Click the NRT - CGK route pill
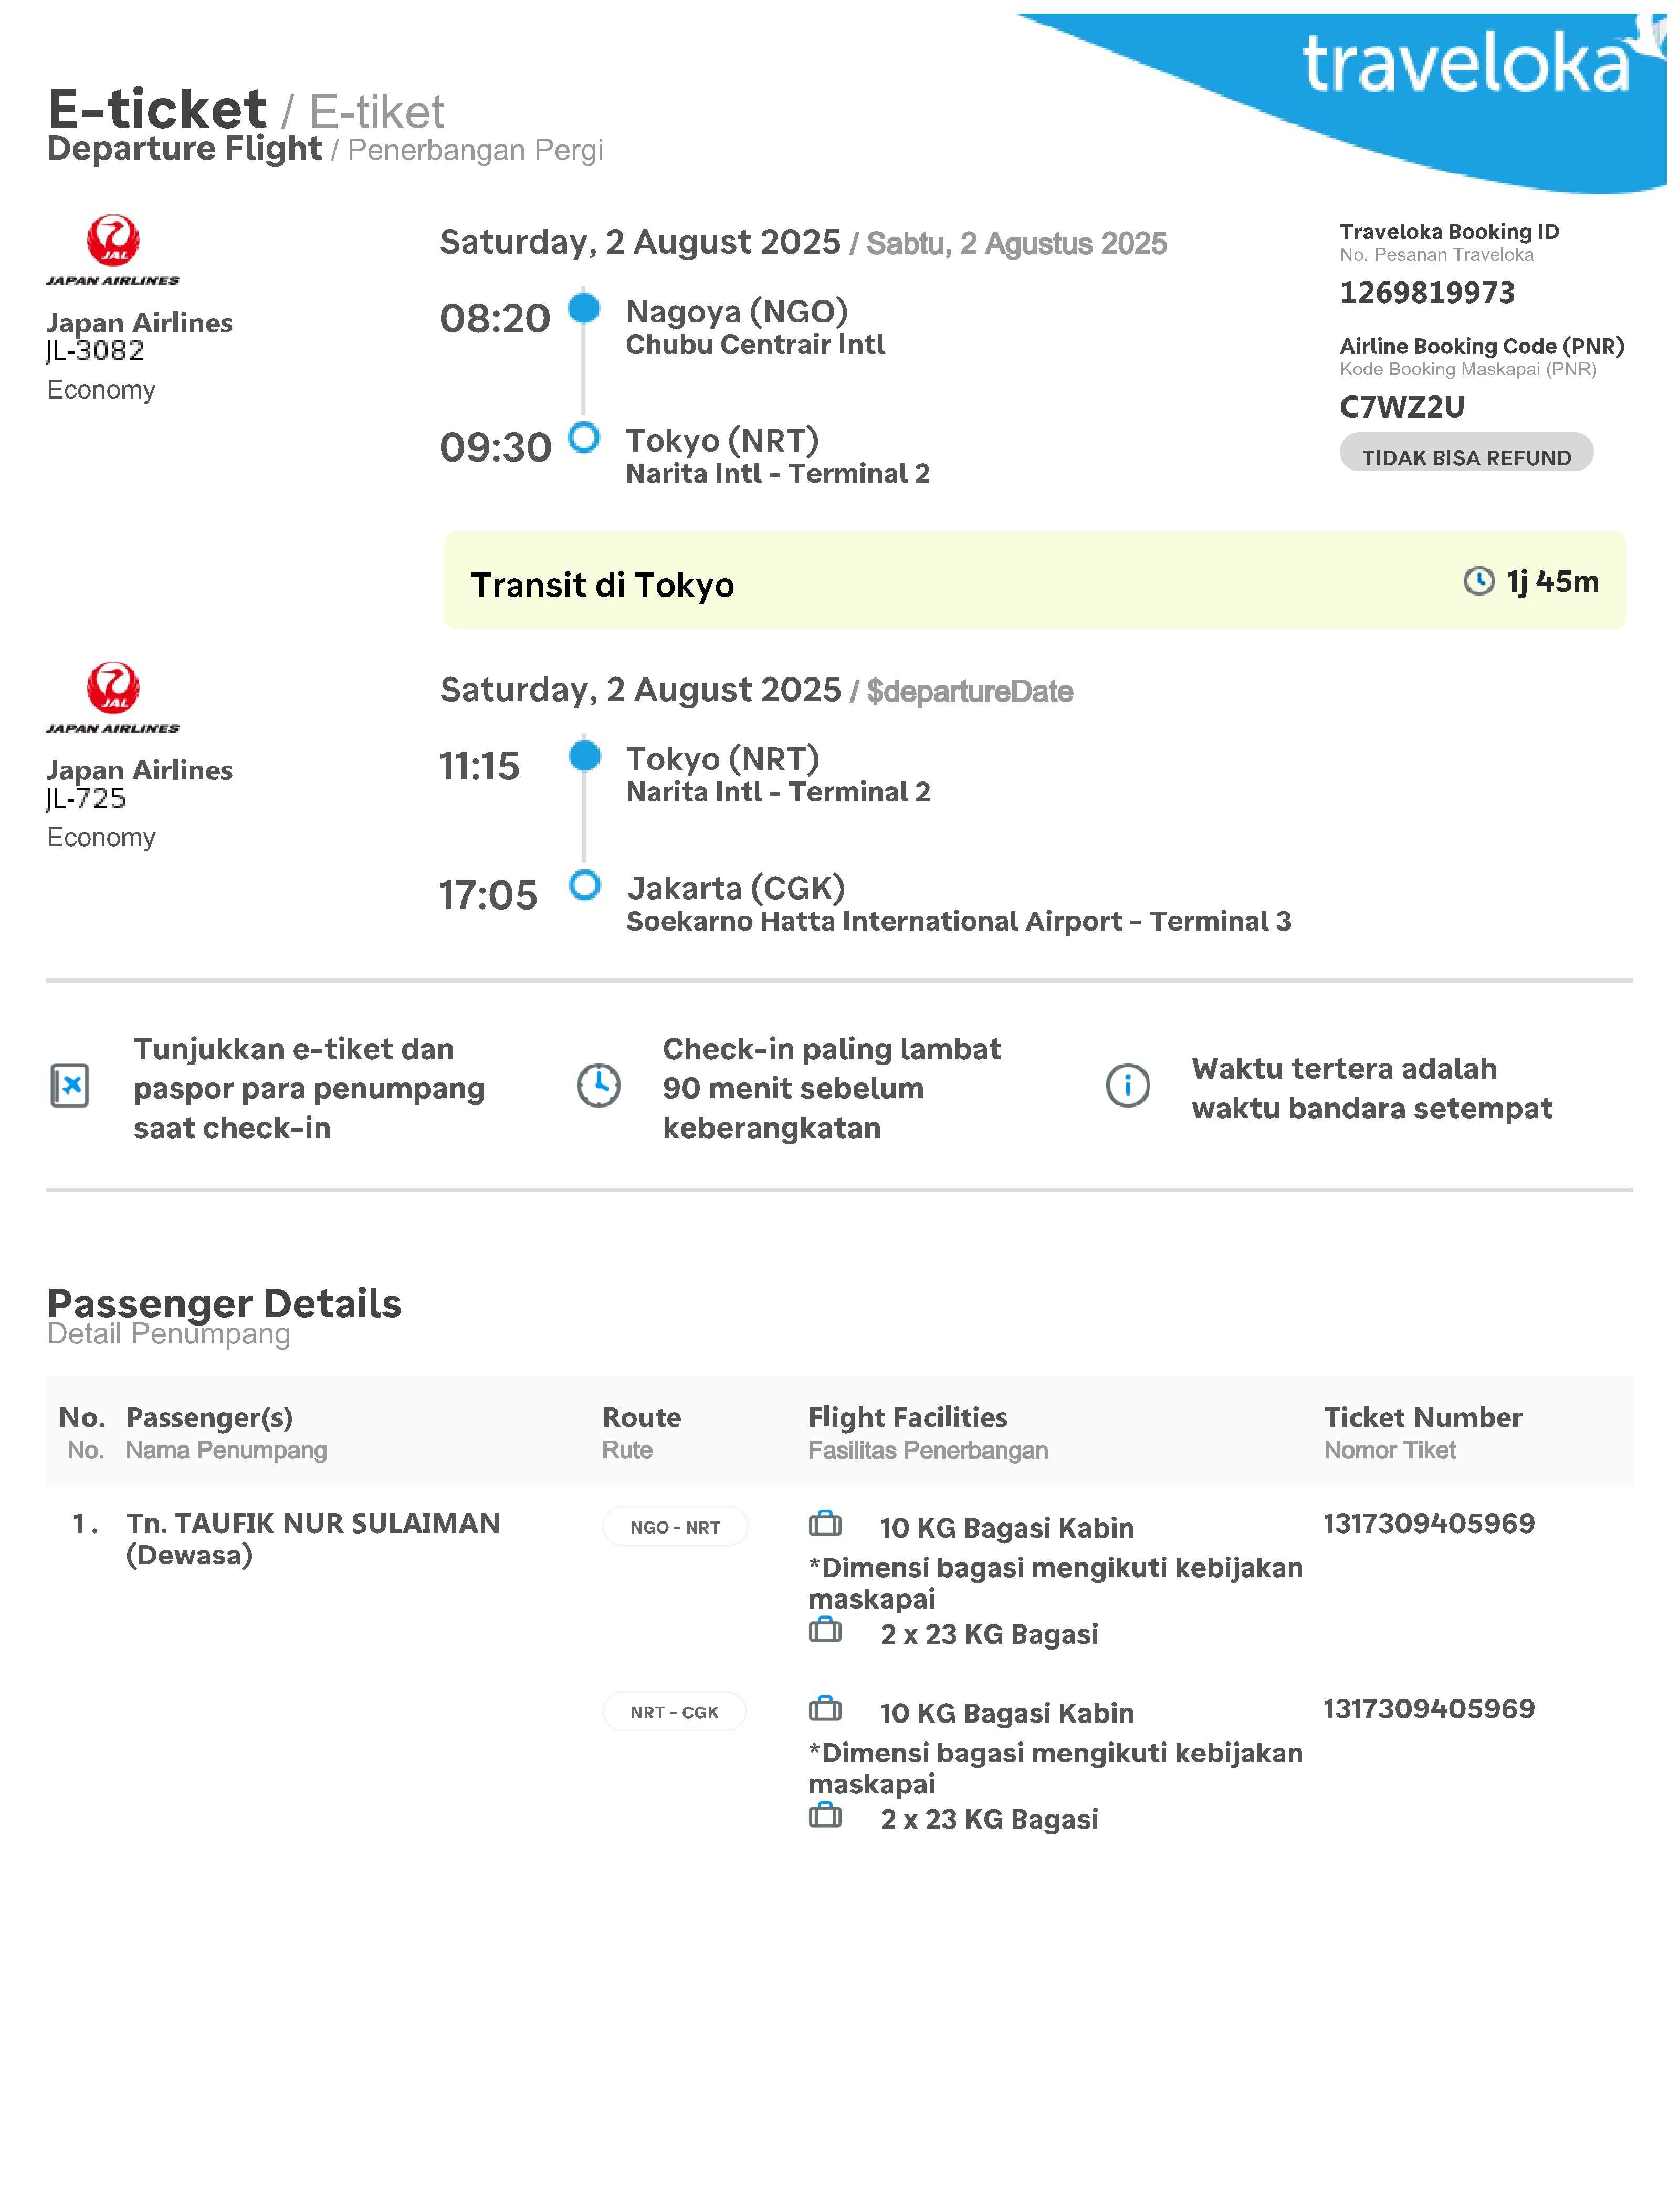This screenshot has width=1680, height=2201. pos(675,1712)
